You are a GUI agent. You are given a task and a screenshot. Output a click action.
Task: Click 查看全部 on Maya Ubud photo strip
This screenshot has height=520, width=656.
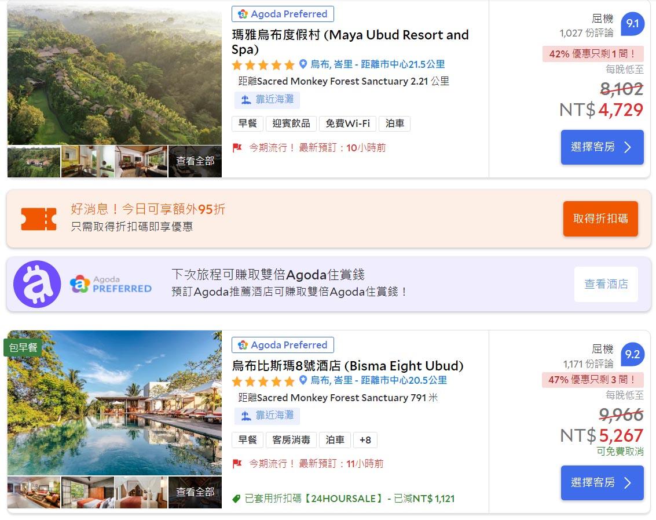click(195, 161)
